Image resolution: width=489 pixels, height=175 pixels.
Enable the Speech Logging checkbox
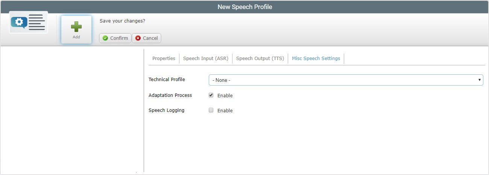coord(211,110)
